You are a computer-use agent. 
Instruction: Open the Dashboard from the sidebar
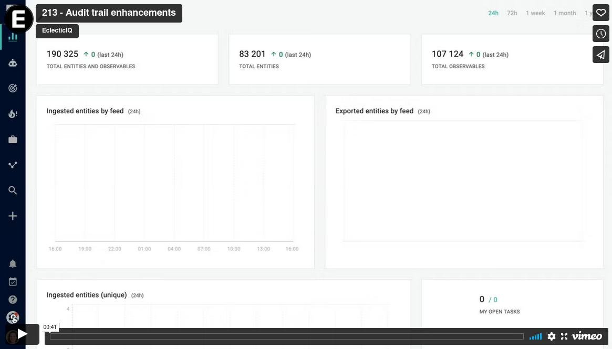tap(13, 37)
